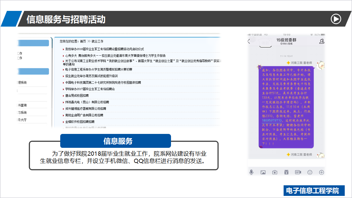Image resolution: width=352 pixels, height=198 pixels.
Task: Click the sender avatar beside purple message
Action: click(x=321, y=65)
